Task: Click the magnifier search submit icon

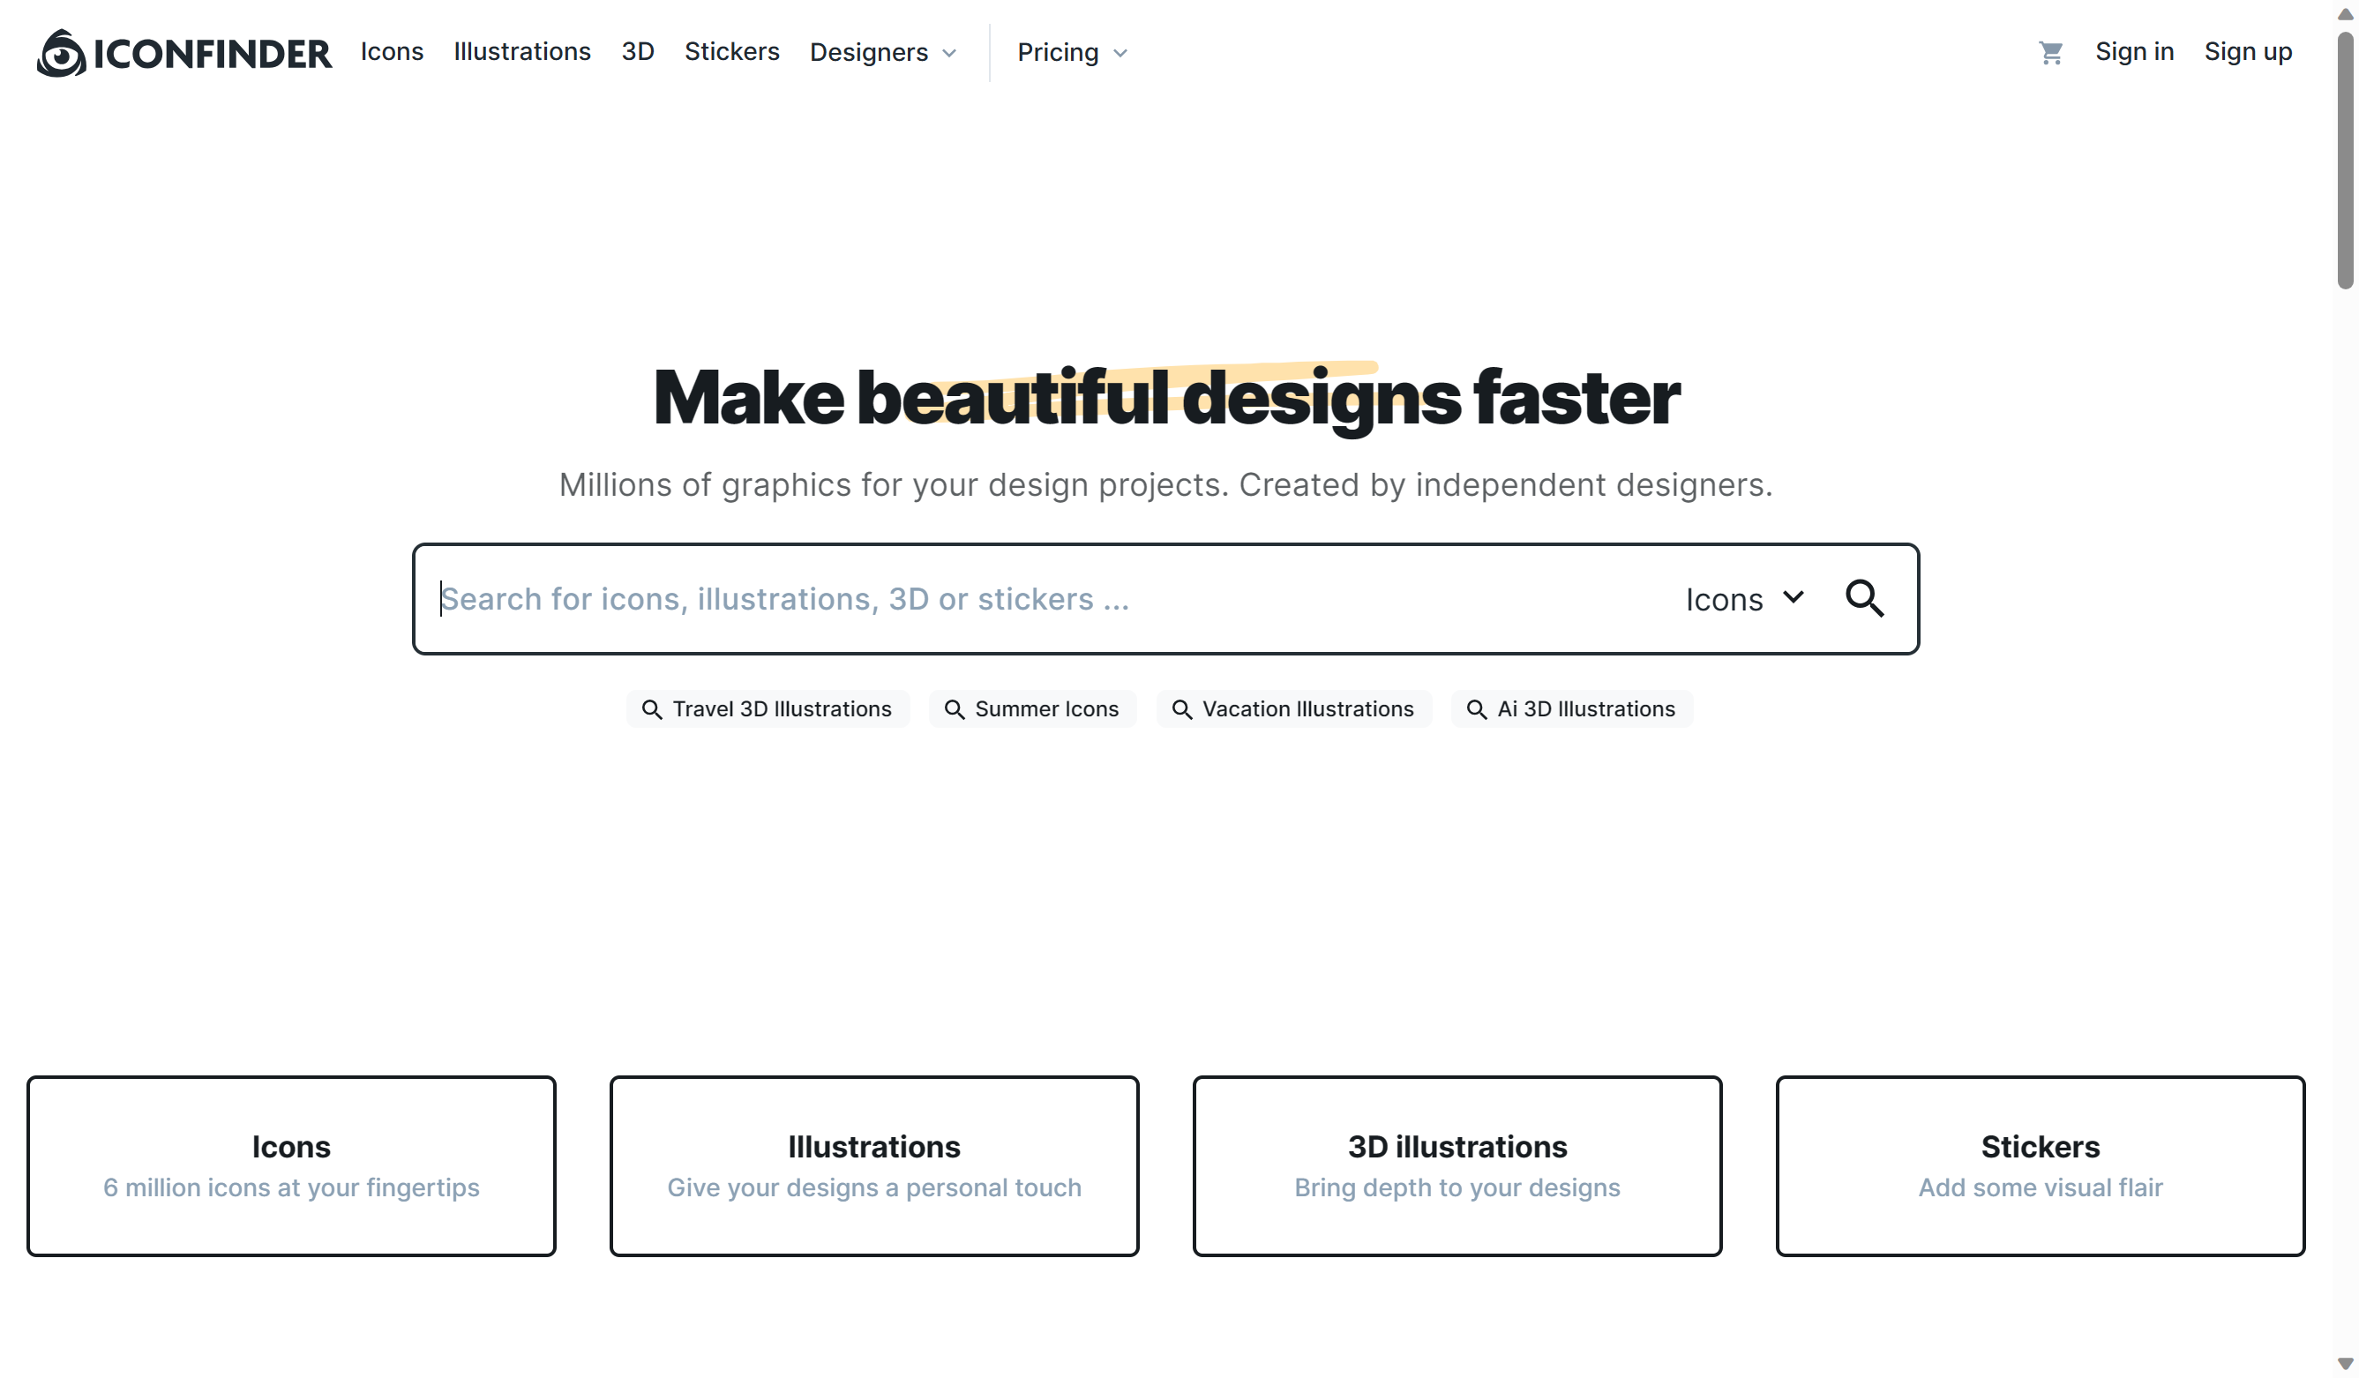Action: point(1865,599)
